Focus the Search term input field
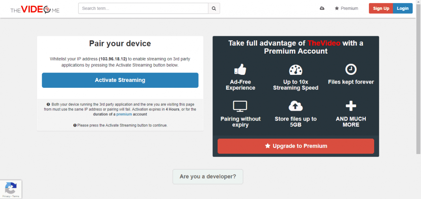Screen dimensions: 421x199 (x=143, y=8)
